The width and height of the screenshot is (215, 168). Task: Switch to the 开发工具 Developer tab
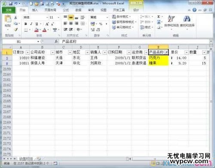tap(119, 10)
